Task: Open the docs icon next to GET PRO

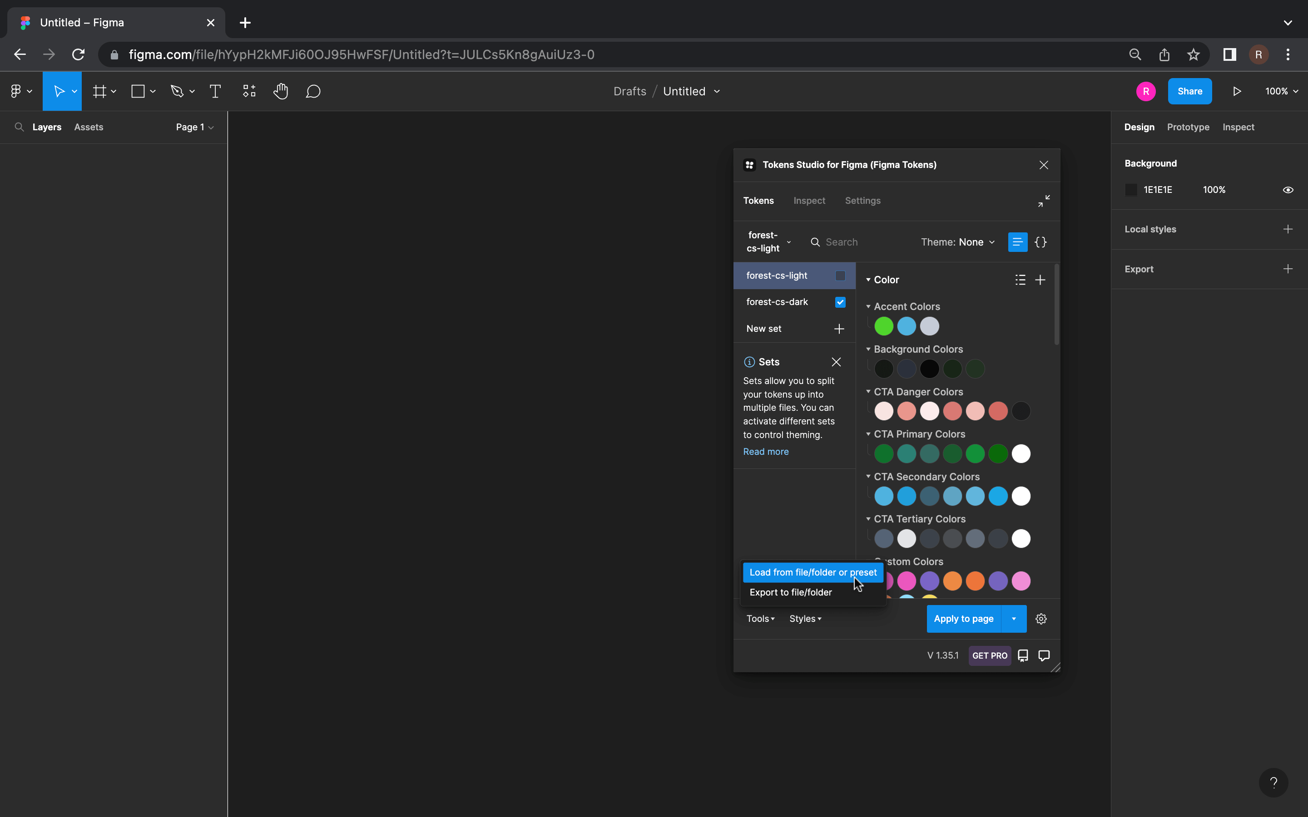Action: [1023, 655]
